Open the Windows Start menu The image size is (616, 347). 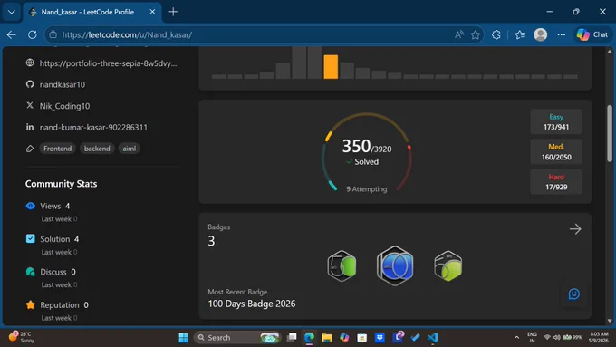click(x=184, y=338)
